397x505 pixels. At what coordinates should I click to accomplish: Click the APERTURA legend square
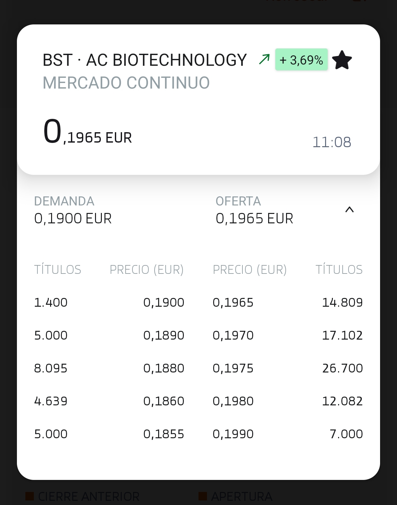click(x=203, y=496)
